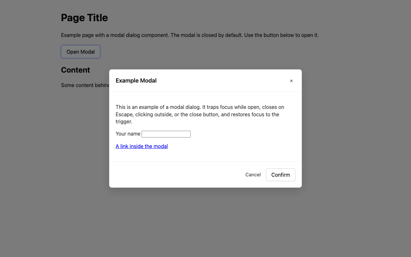Click the × close icon in the modal header
411x257 pixels.
[x=291, y=81]
